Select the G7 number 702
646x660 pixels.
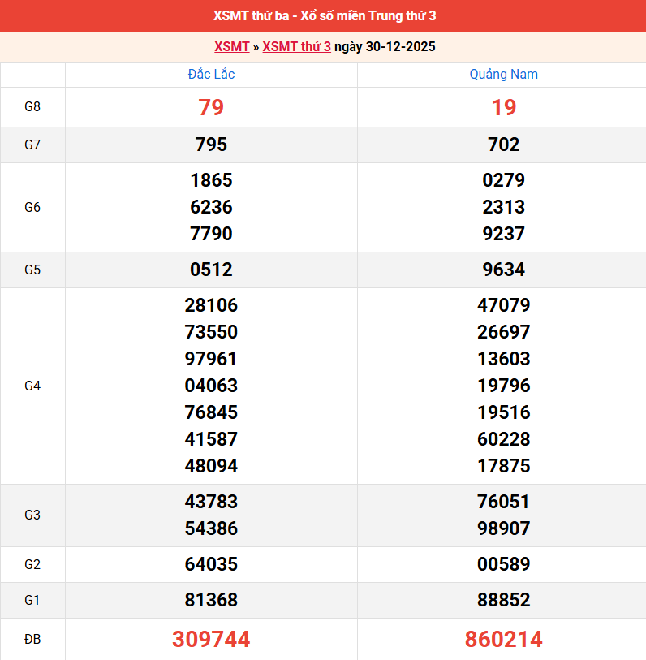pos(503,145)
